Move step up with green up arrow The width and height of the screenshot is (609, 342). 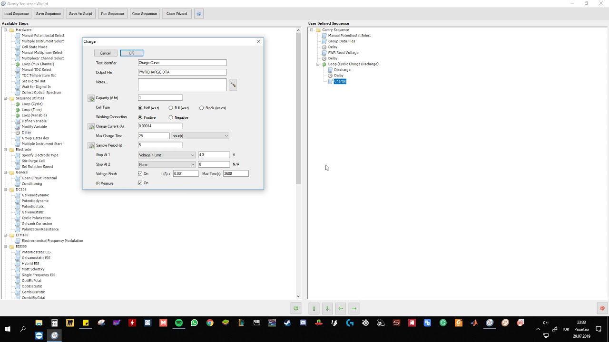[314, 308]
